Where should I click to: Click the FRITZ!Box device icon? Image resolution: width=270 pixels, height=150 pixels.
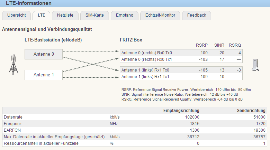click(x=255, y=65)
